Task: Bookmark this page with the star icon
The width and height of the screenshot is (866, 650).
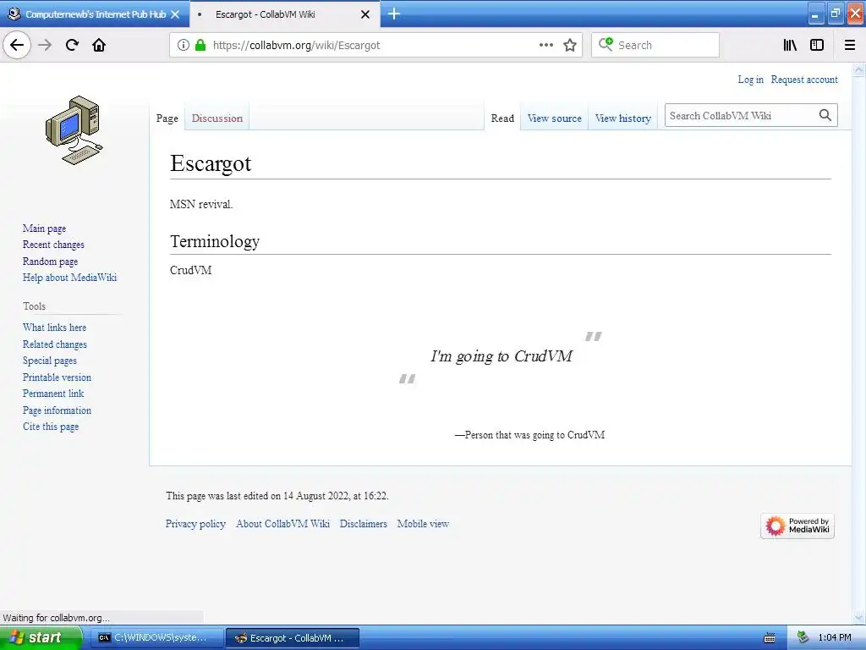Action: click(570, 45)
